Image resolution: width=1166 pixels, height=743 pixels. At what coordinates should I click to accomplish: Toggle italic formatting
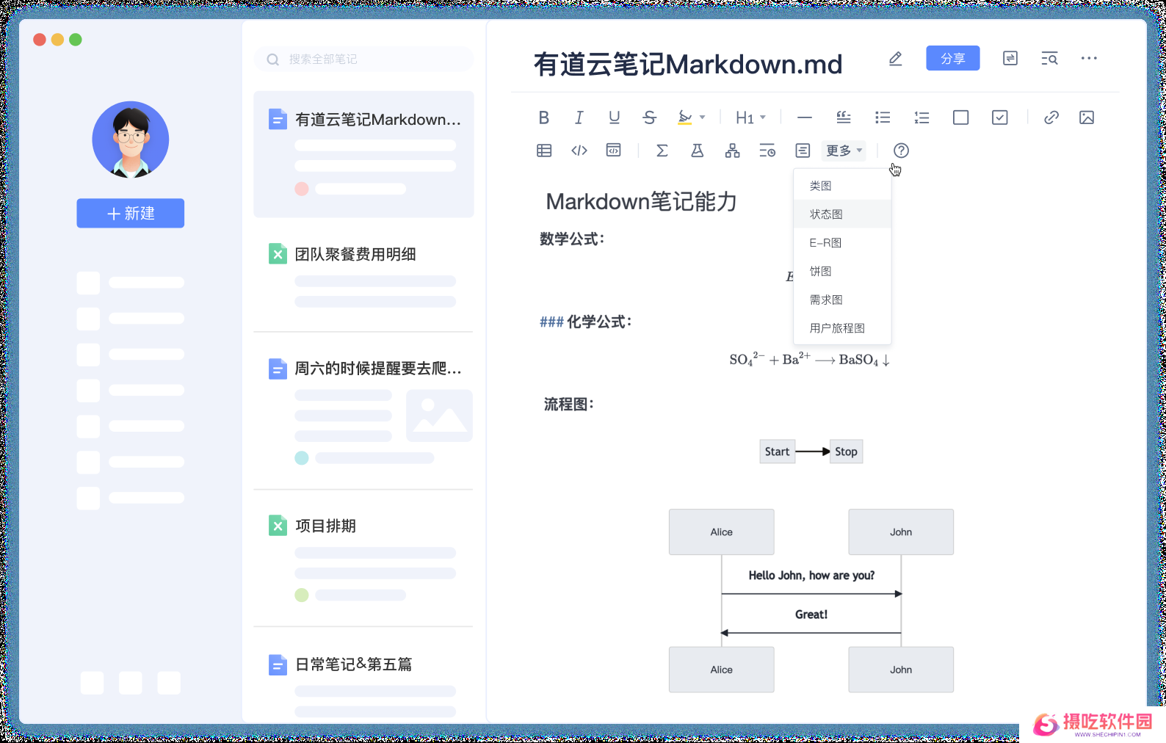click(579, 117)
